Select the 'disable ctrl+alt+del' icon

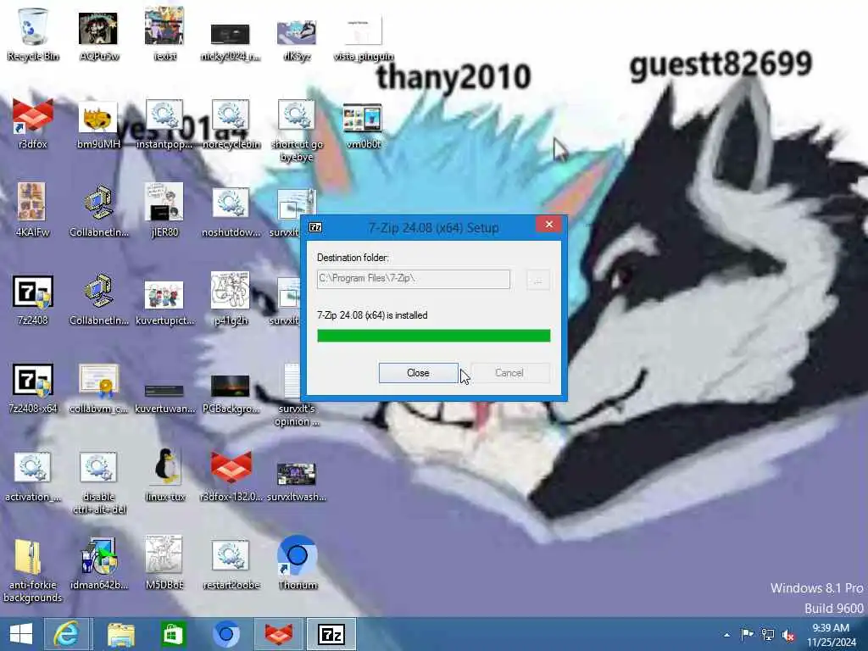pyautogui.click(x=98, y=482)
